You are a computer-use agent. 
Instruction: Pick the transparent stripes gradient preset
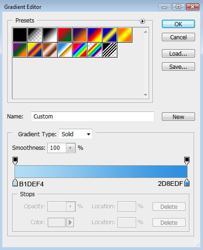coord(109,50)
